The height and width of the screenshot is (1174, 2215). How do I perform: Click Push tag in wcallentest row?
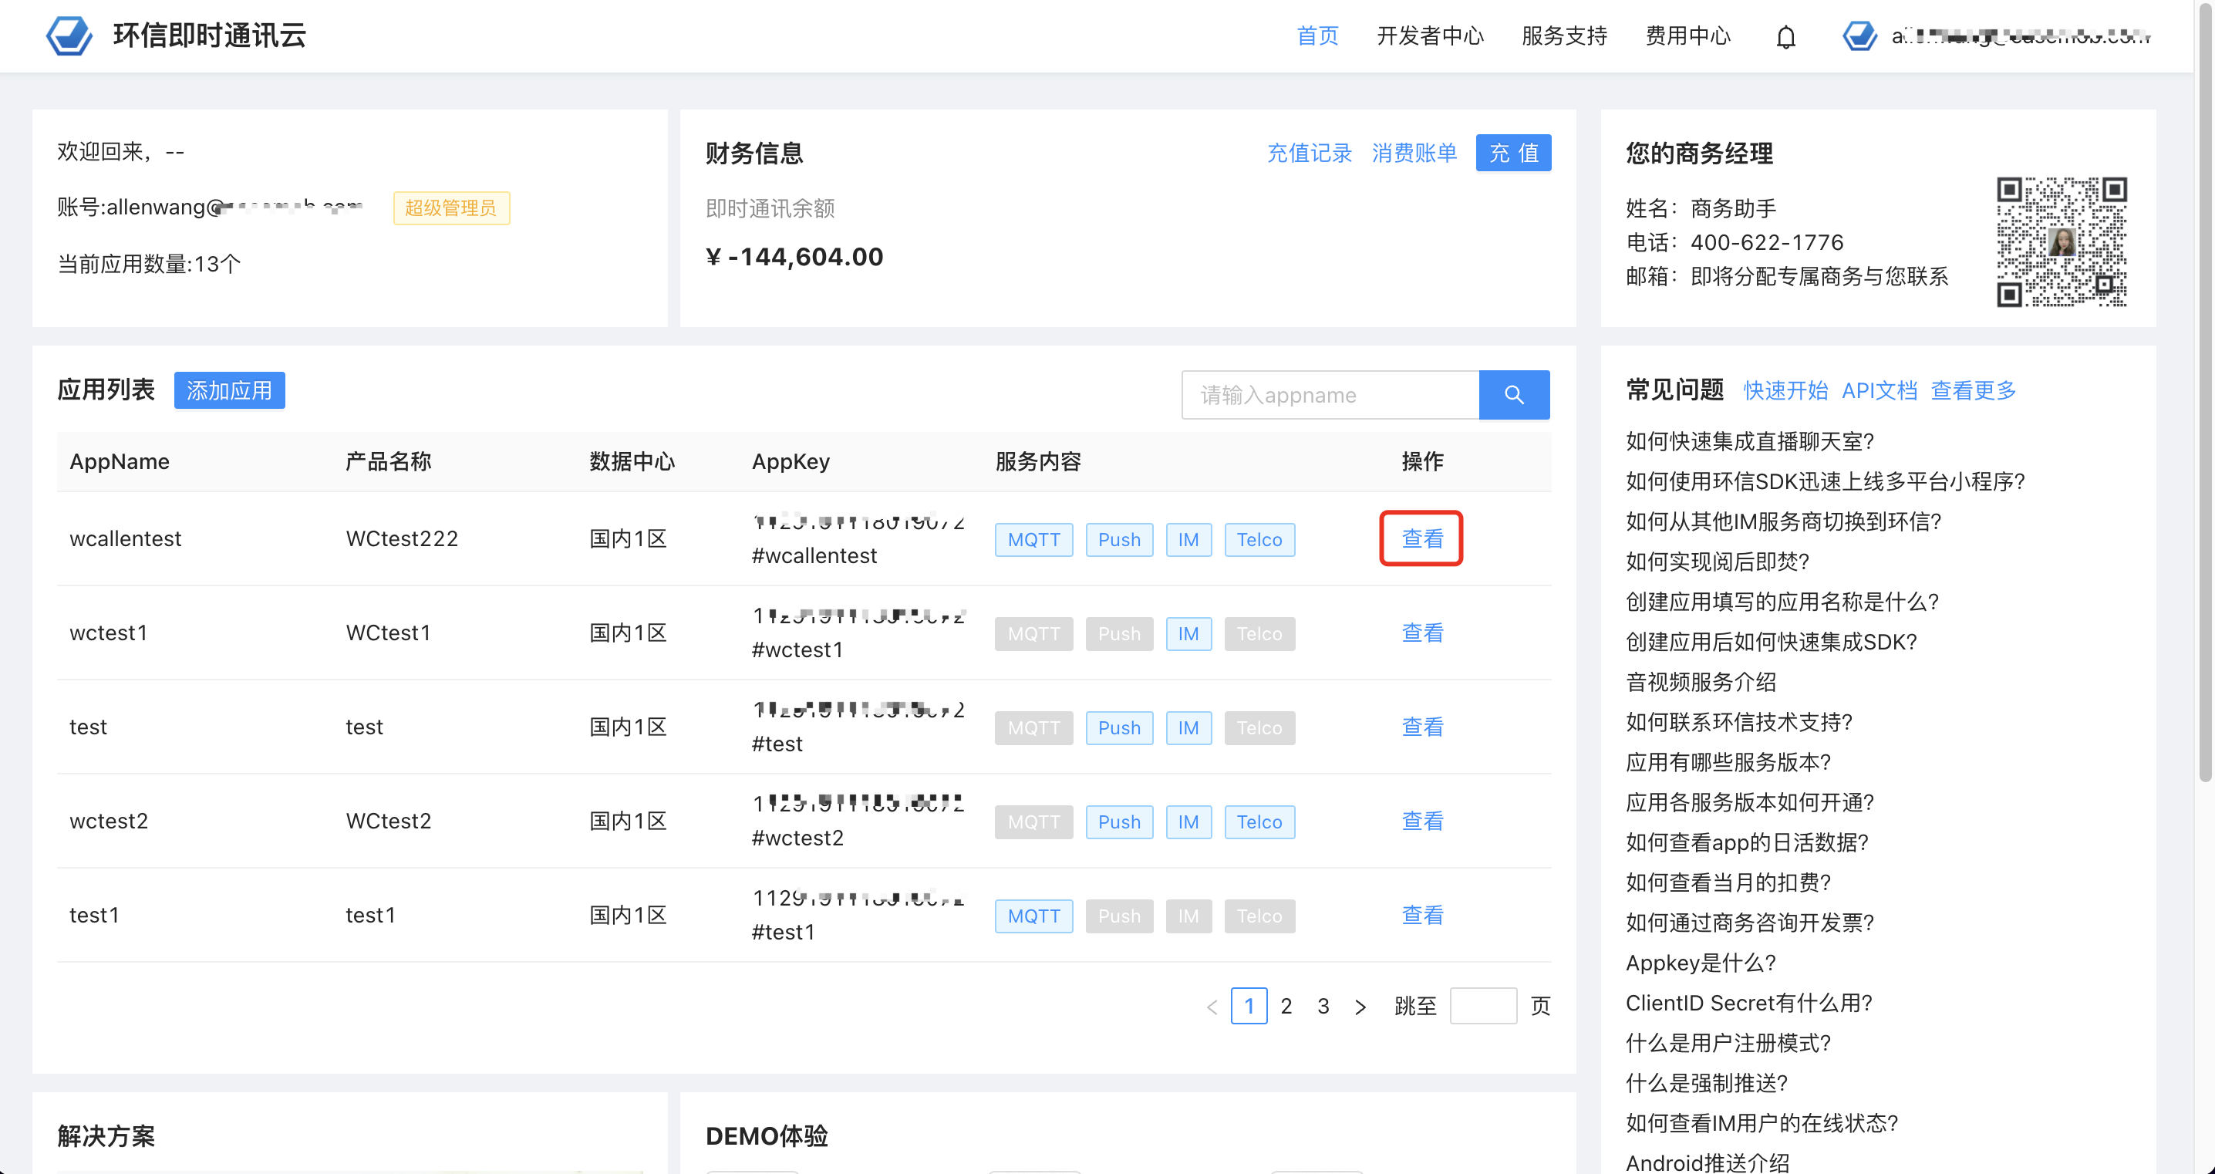1118,539
